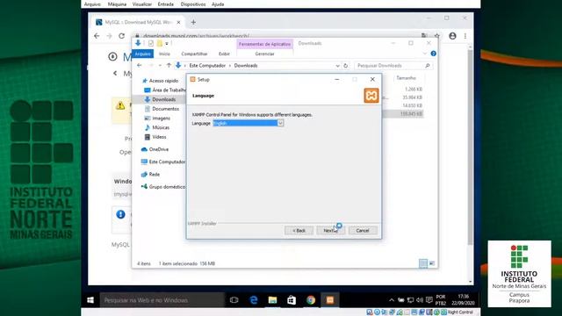Select the Arquivo tab in Explorer
The width and height of the screenshot is (562, 316).
pyautogui.click(x=142, y=54)
